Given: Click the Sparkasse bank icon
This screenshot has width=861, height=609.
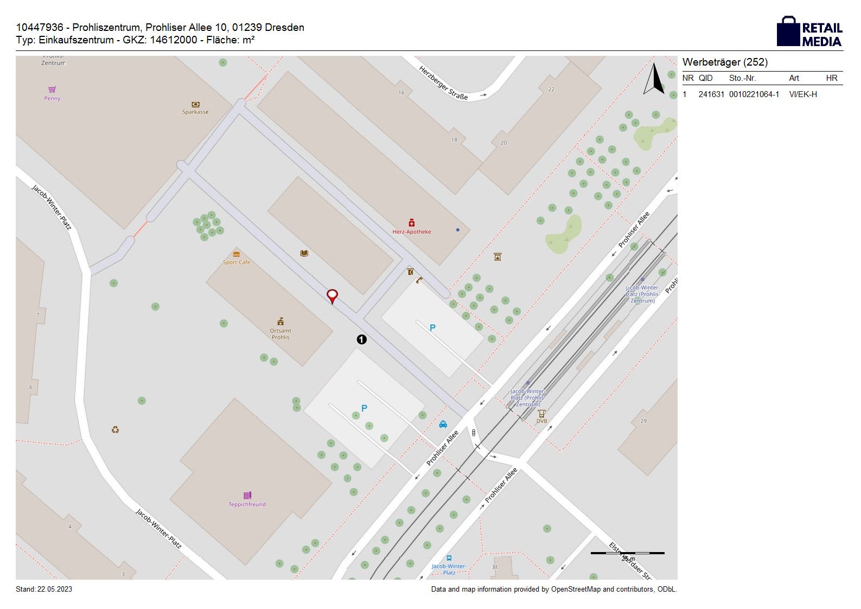Looking at the screenshot, I should pyautogui.click(x=195, y=104).
